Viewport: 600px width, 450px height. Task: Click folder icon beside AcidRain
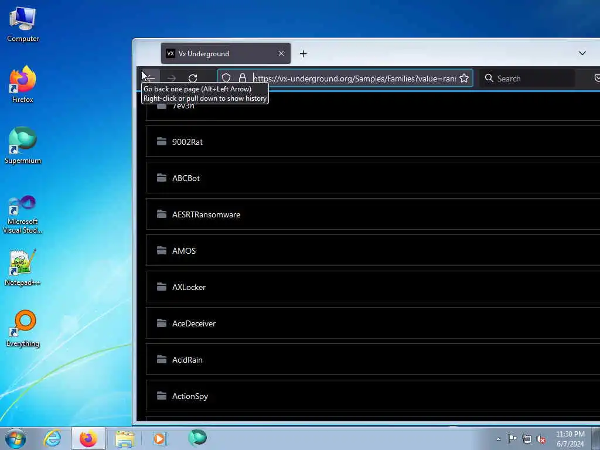[x=162, y=360]
